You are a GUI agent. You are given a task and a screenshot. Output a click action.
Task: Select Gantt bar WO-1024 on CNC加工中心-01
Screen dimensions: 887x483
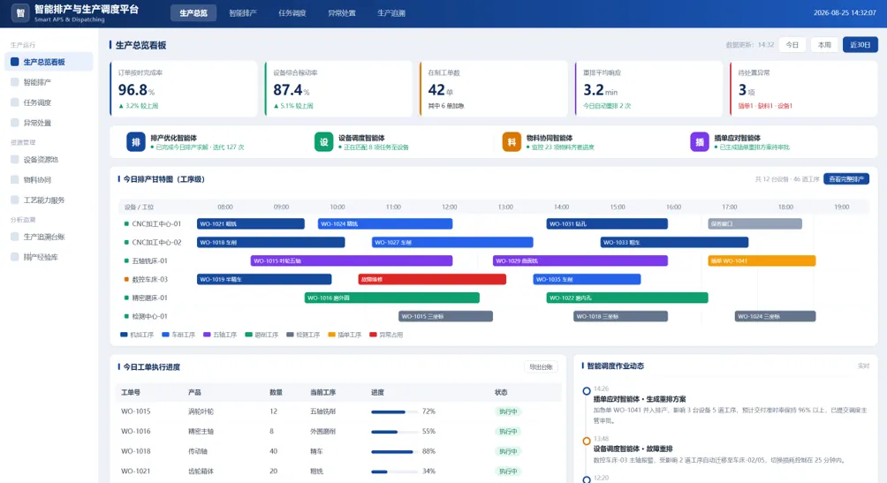(x=385, y=224)
